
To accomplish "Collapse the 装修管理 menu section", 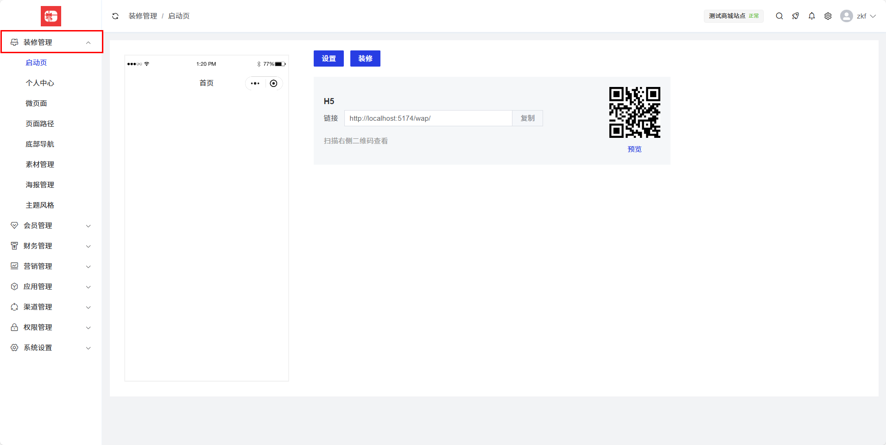I will click(x=51, y=42).
